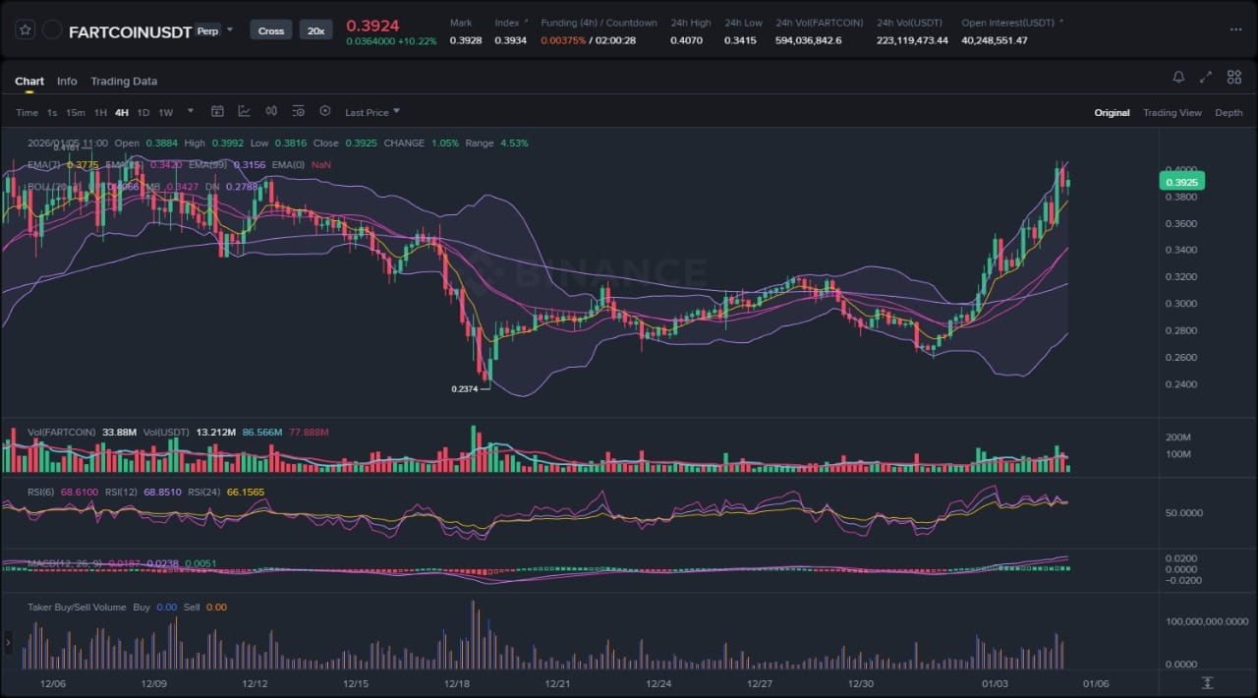1258x698 pixels.
Task: Change the candlestick chart style icon
Action: click(271, 111)
